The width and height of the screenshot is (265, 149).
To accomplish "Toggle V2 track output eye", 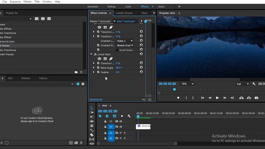I will 121,121.
